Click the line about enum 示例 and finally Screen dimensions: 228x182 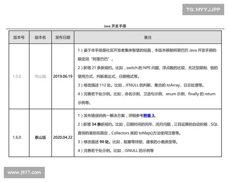(146, 94)
